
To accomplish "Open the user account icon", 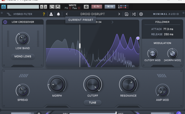I will click(51, 14).
